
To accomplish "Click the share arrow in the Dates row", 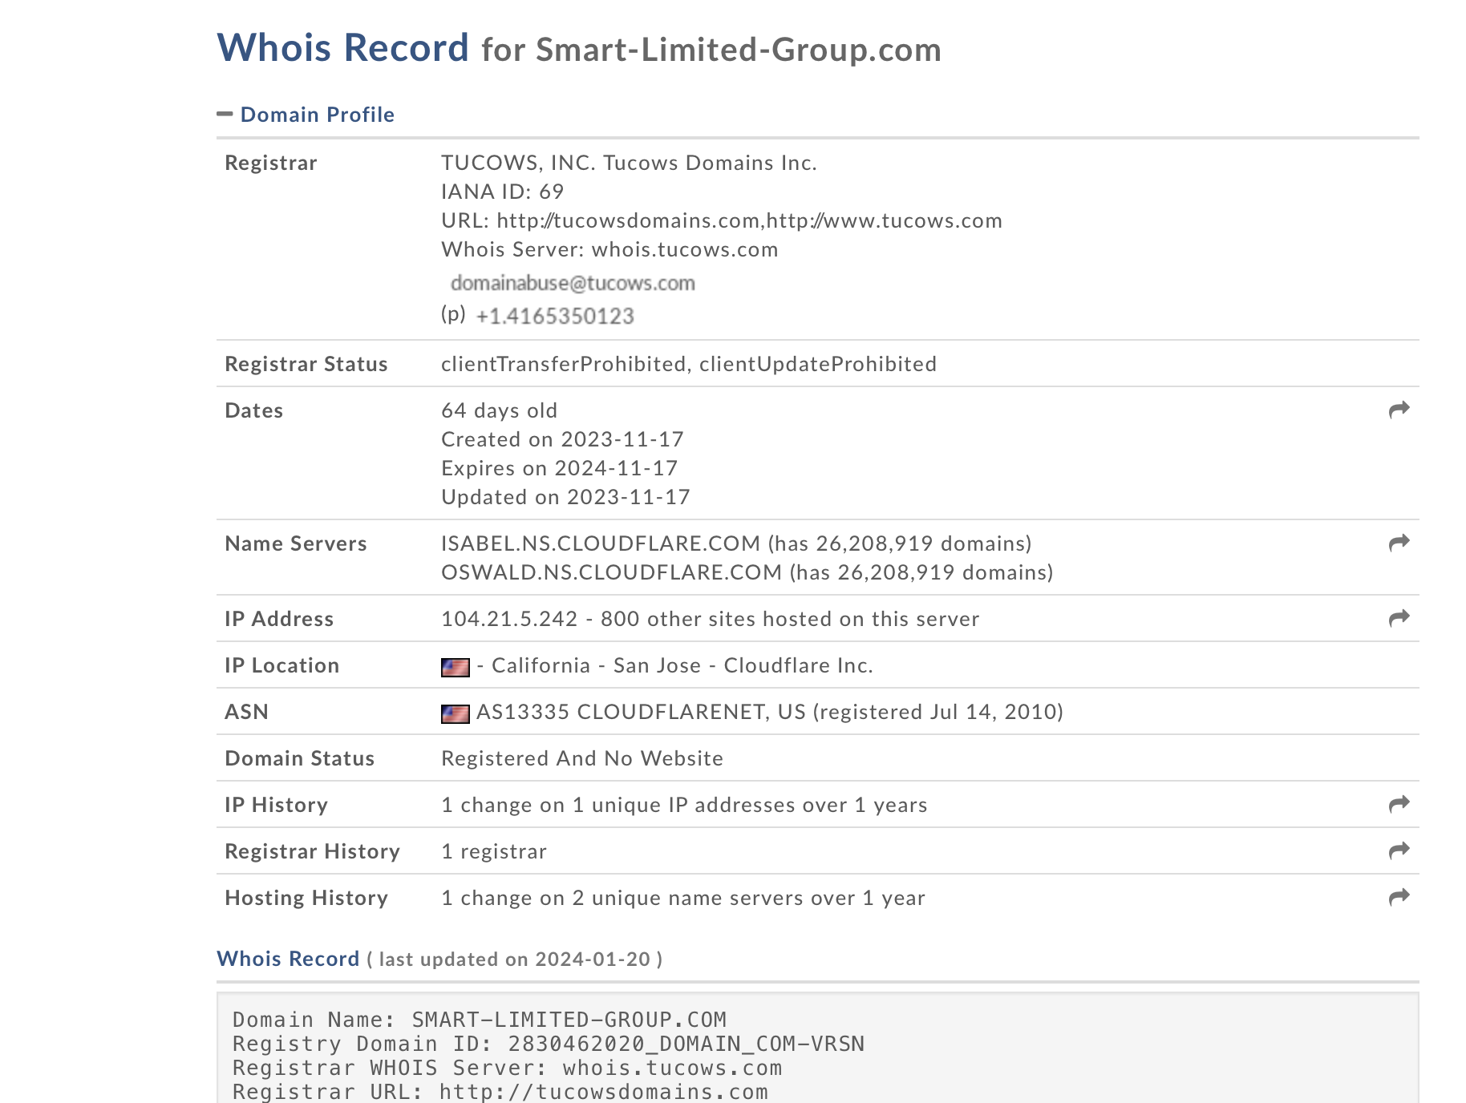I will 1399,410.
